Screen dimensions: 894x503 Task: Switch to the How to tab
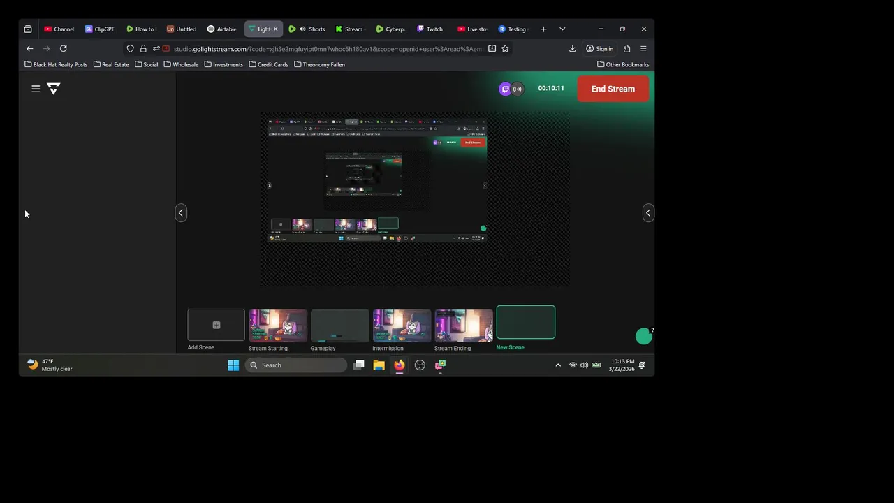(x=140, y=29)
